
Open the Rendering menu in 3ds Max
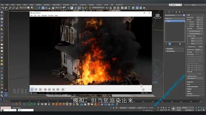click(66, 5)
